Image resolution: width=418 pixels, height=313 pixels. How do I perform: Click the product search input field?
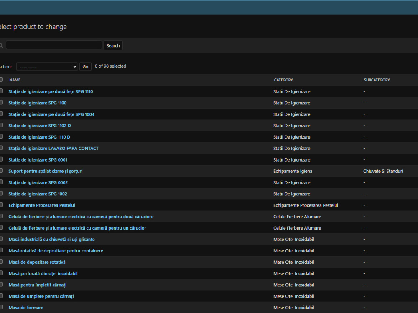54,45
